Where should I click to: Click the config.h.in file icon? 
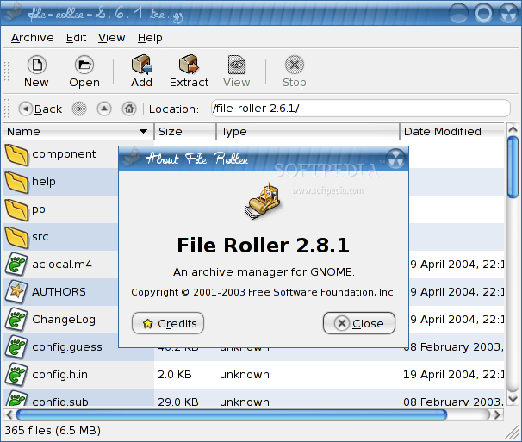point(16,375)
